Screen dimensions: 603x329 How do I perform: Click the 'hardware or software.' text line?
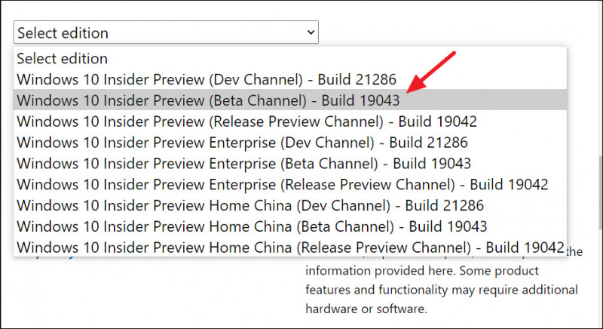coord(366,309)
